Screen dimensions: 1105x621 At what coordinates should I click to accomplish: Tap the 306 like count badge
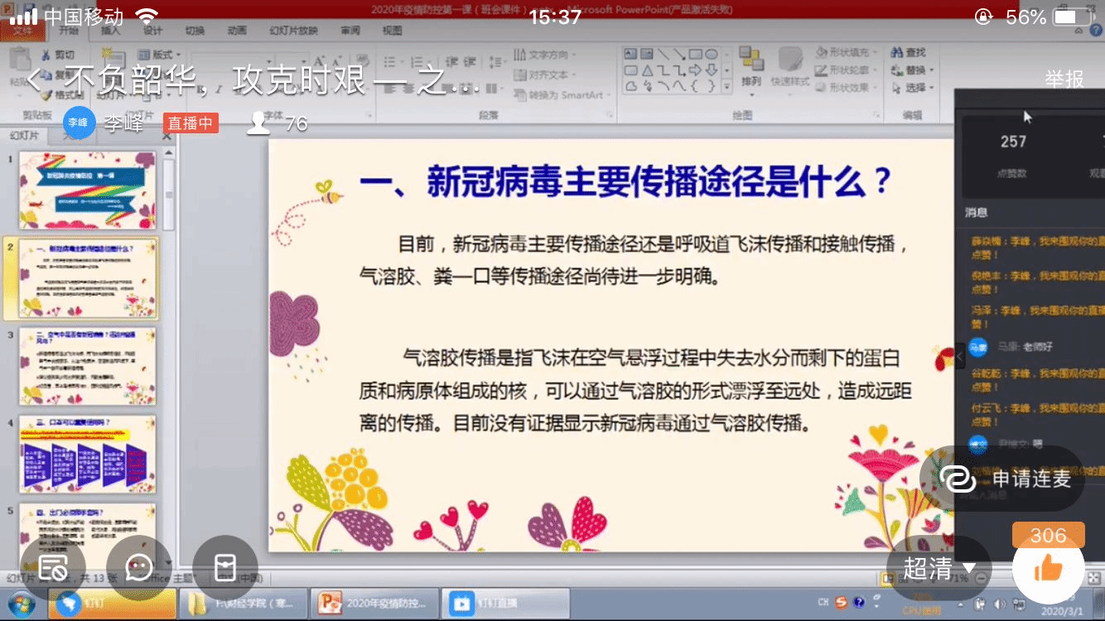tap(1048, 536)
